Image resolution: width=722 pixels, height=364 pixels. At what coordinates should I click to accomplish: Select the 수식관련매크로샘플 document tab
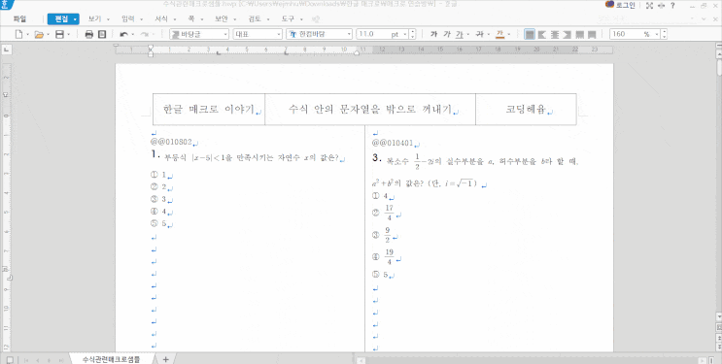pyautogui.click(x=111, y=359)
